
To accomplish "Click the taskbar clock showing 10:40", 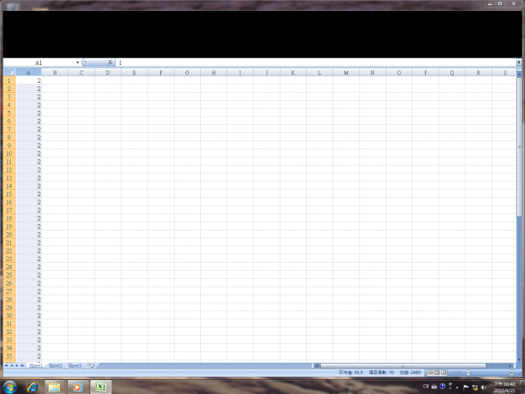I will coord(504,387).
